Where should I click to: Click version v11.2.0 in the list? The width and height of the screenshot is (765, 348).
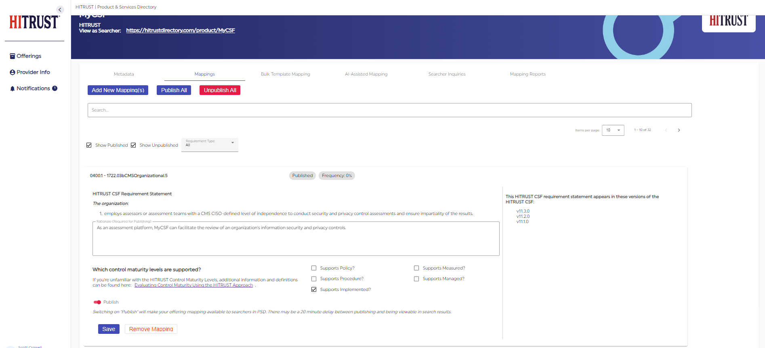click(x=523, y=216)
